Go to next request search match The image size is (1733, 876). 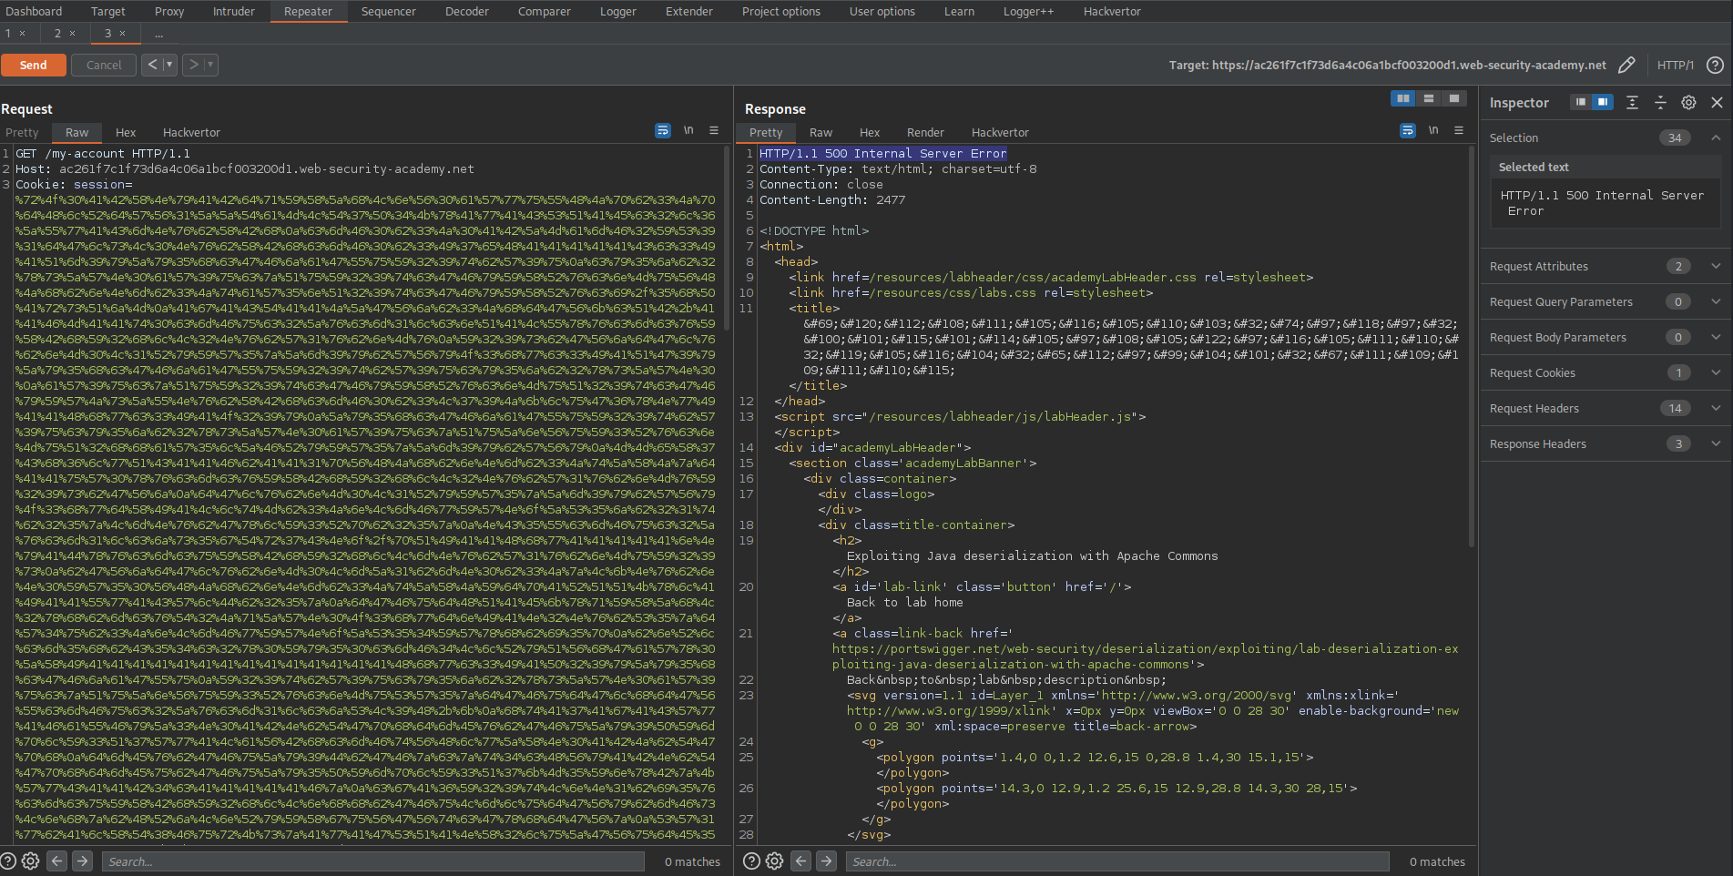pos(82,861)
